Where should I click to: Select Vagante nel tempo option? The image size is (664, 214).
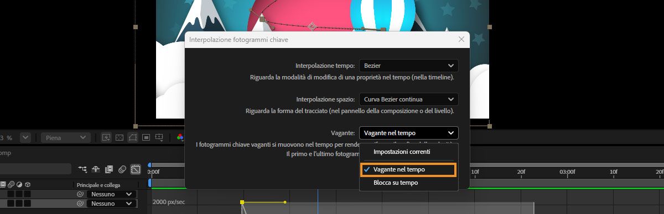[408, 170]
